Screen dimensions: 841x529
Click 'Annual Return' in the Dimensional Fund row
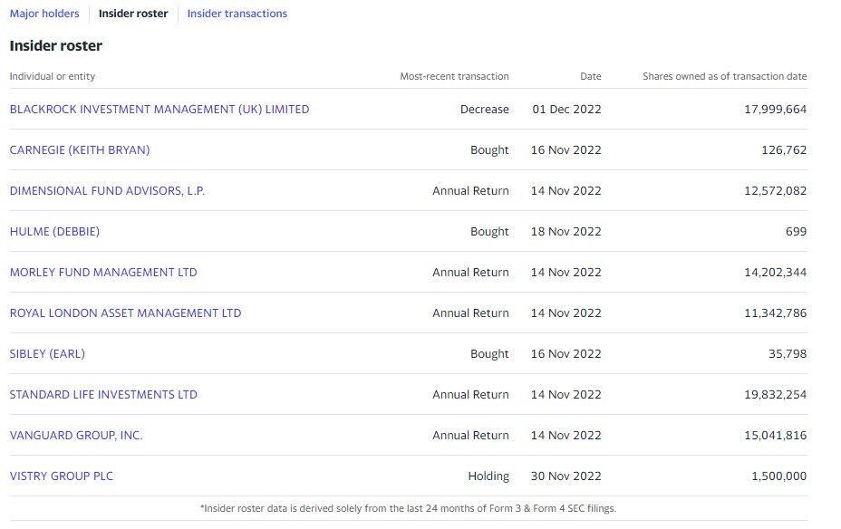coord(470,191)
